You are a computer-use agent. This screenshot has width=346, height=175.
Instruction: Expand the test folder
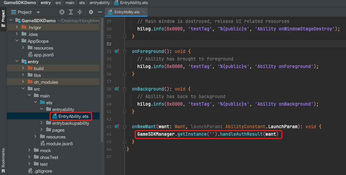[29, 164]
